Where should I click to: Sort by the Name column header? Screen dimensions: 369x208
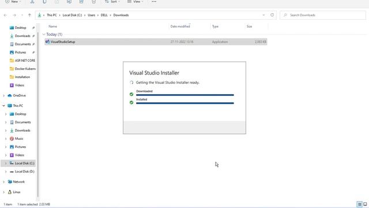point(52,27)
